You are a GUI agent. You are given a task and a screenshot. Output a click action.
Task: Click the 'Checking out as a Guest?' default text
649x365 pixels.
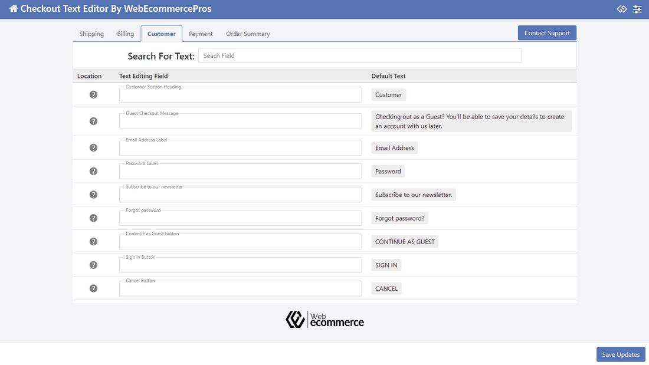(471, 121)
